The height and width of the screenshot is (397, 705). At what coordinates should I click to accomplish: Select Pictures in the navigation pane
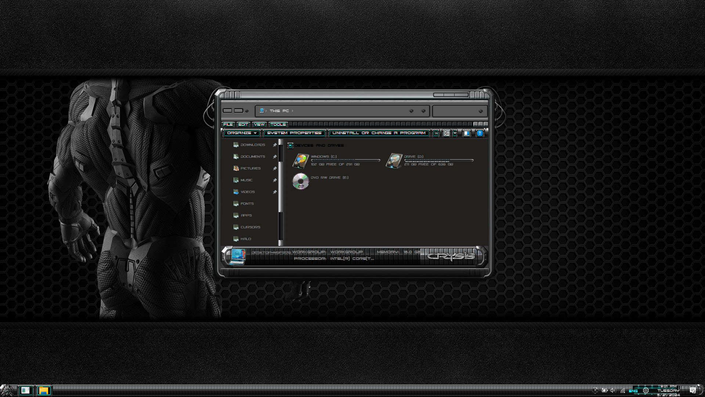(x=250, y=168)
